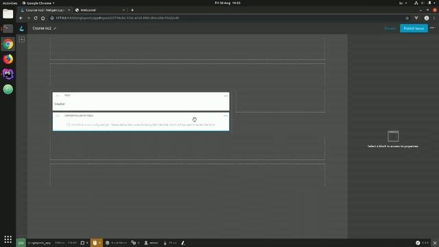
Task: Go back in browser history
Action: (x=21, y=18)
